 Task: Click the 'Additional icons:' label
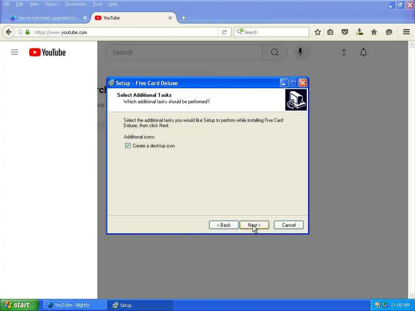[x=139, y=137]
